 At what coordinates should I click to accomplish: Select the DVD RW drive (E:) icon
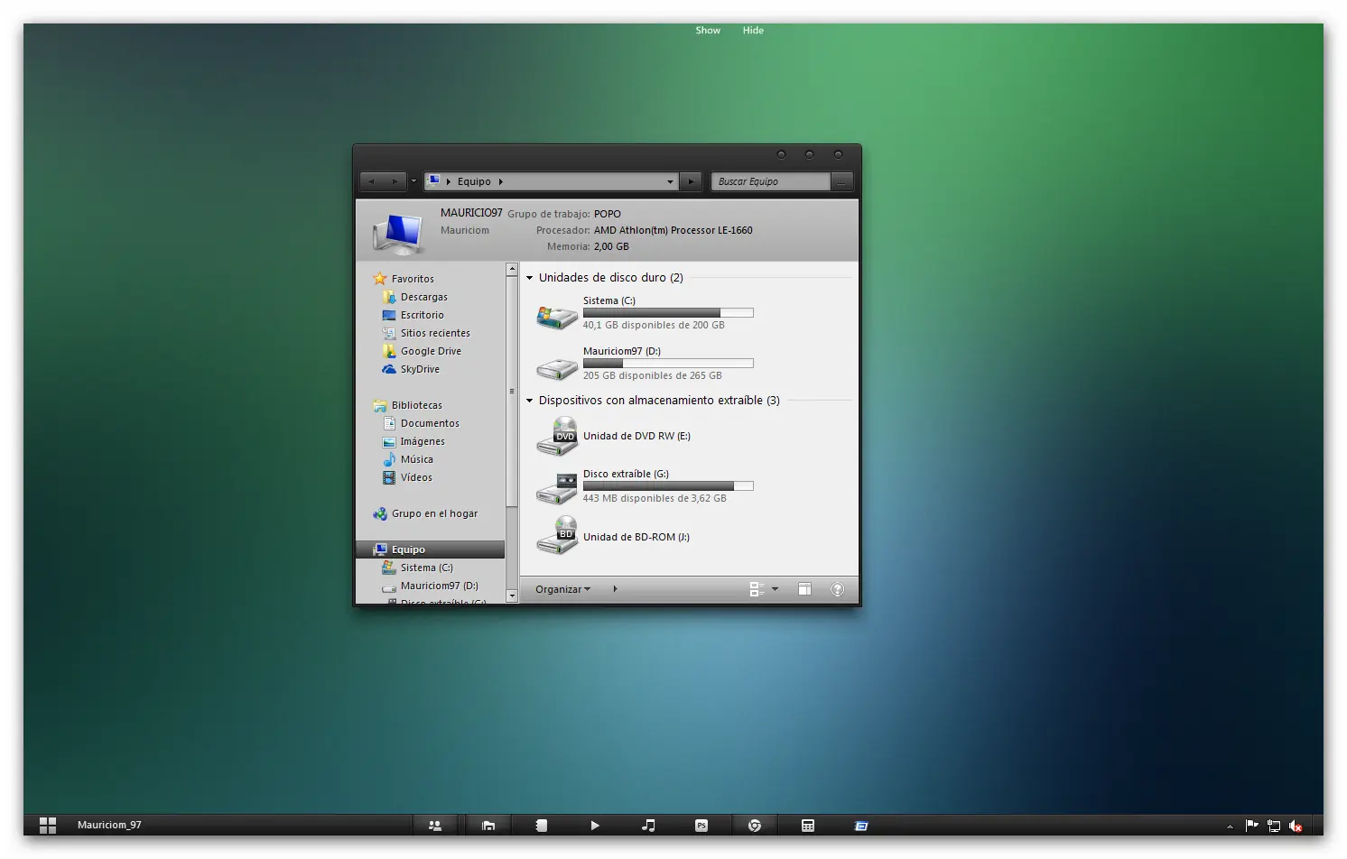click(557, 436)
